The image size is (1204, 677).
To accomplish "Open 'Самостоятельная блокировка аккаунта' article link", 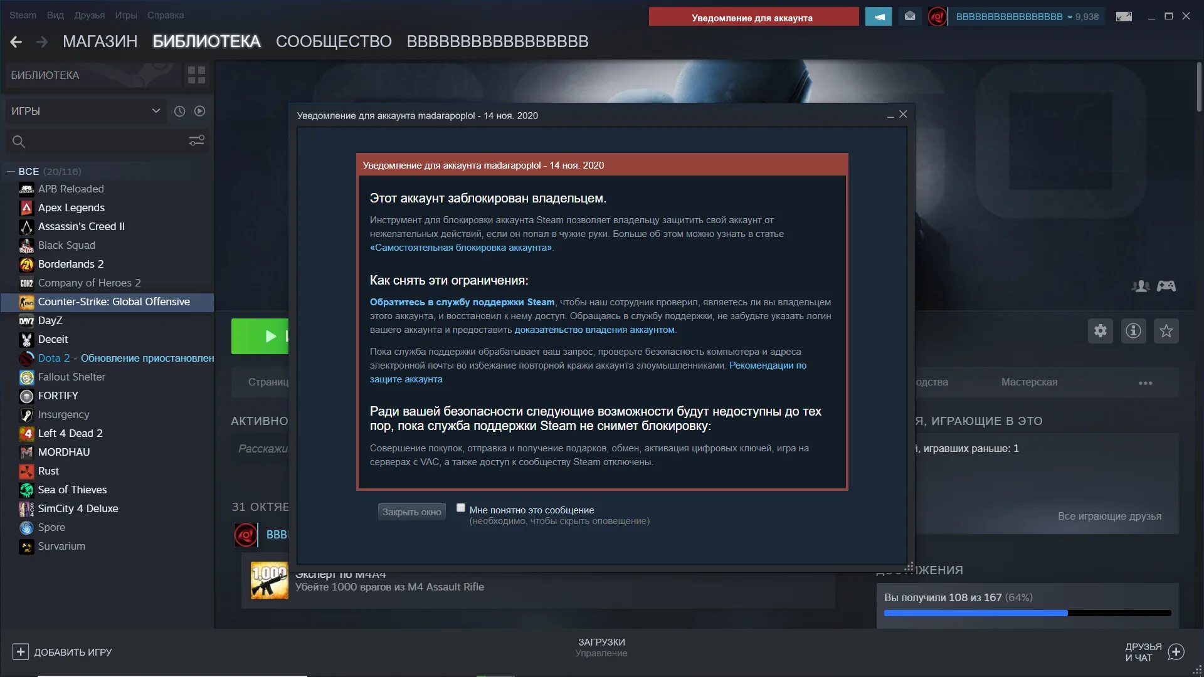I will tap(461, 248).
